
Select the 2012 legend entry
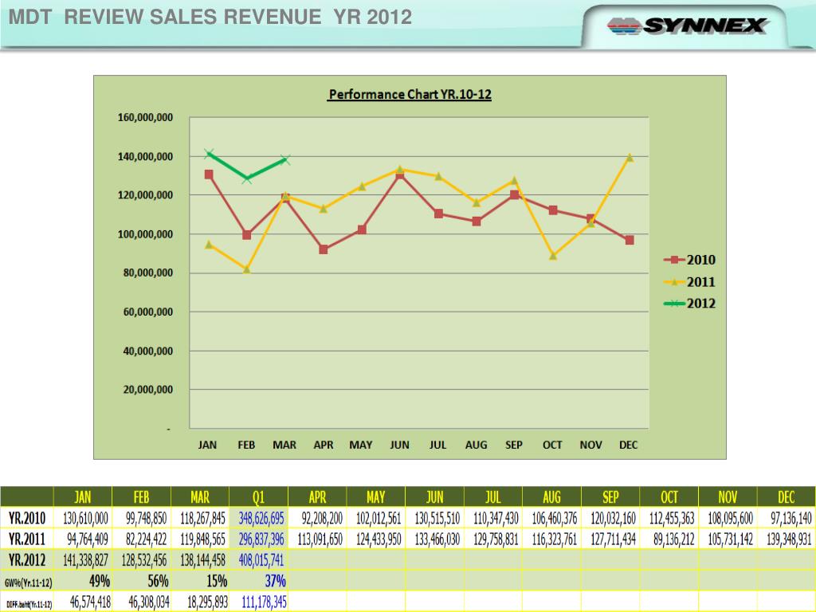click(x=689, y=304)
